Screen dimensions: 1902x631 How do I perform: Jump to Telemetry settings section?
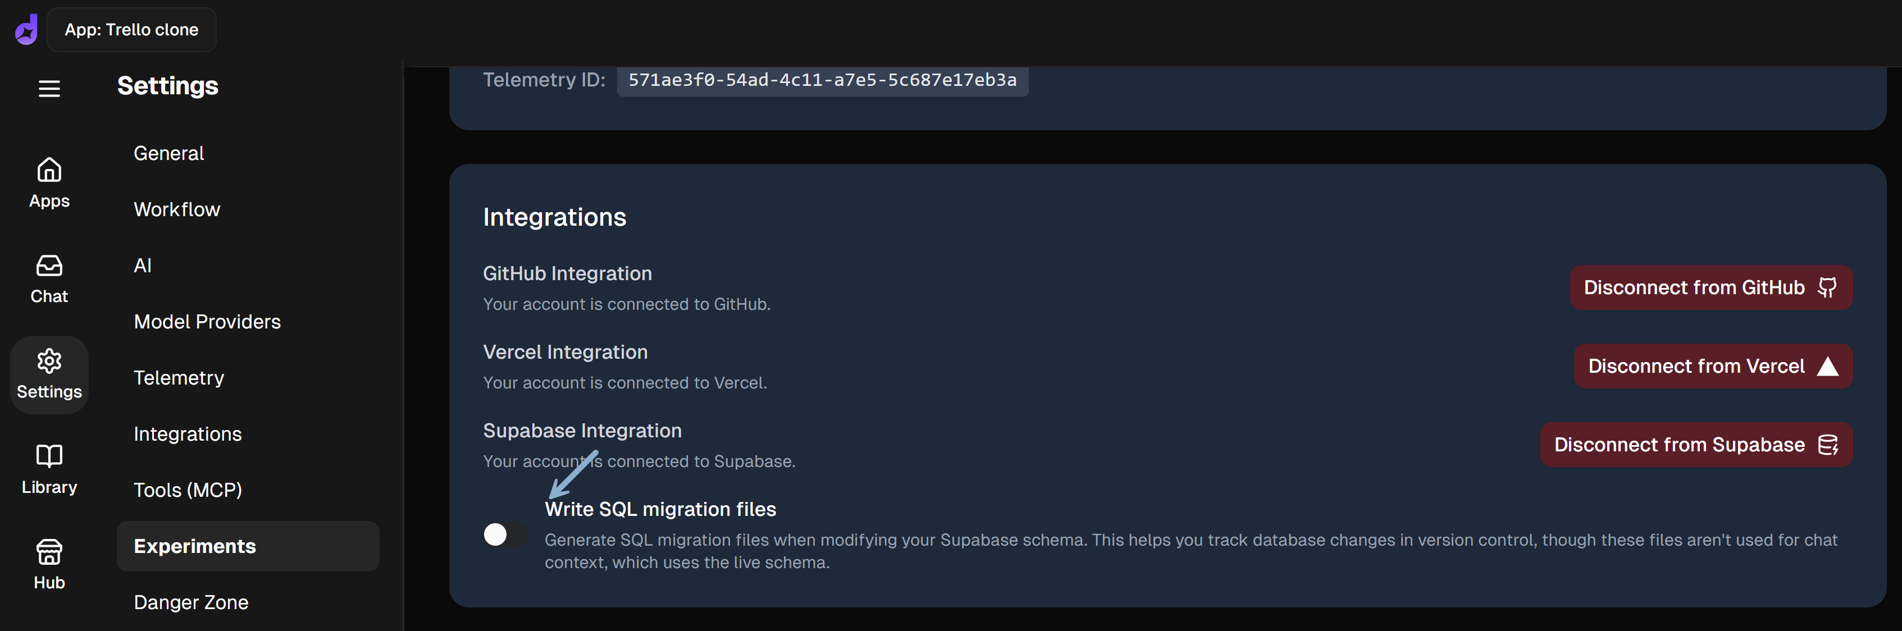click(x=179, y=378)
